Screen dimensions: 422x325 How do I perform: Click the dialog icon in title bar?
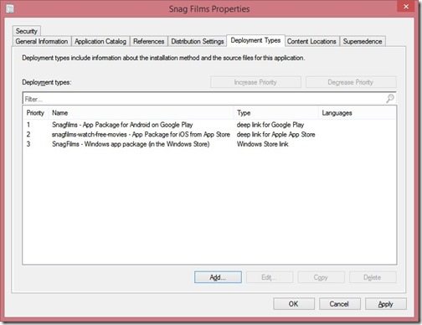pyautogui.click(x=10, y=8)
